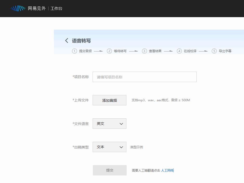Click the step ④ 在线校译 circle indicator

coord(179,51)
